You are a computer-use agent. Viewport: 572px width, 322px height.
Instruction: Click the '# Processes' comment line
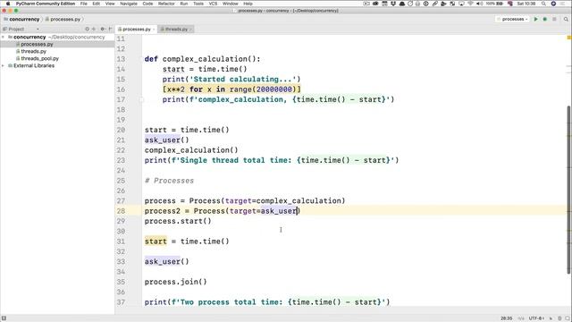pyautogui.click(x=169, y=181)
